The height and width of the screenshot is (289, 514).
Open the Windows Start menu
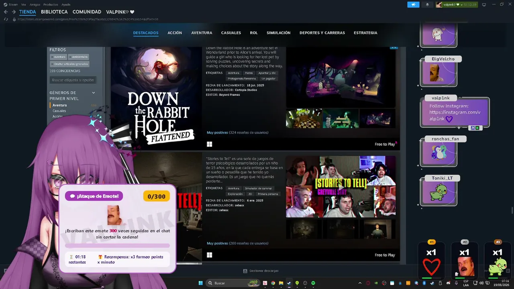(x=200, y=283)
